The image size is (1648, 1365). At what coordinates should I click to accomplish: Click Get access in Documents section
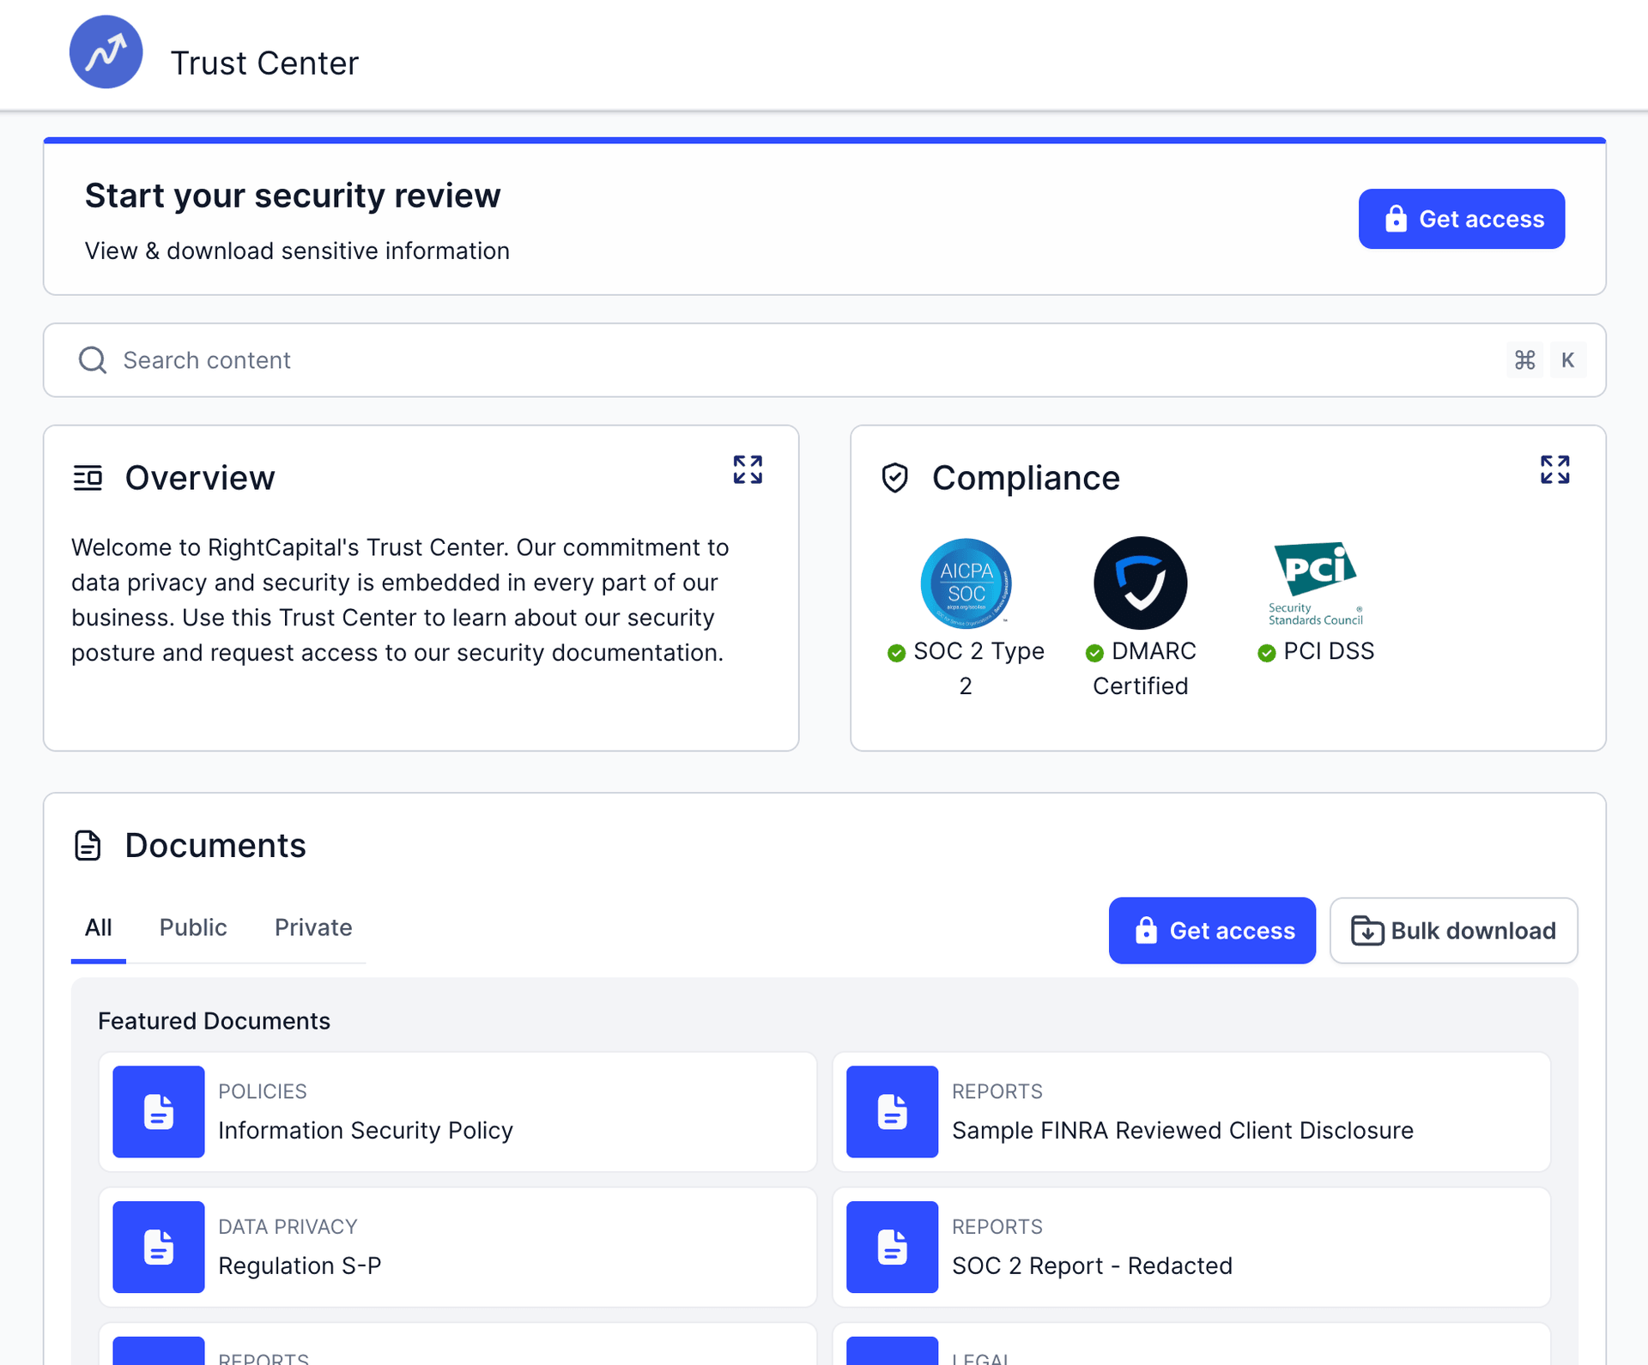[x=1212, y=931]
